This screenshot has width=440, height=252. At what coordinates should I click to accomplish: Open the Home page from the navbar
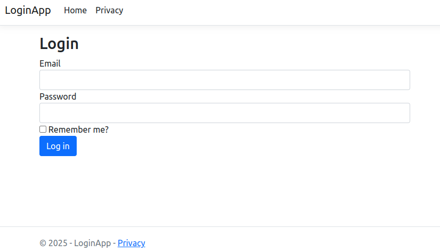point(75,11)
